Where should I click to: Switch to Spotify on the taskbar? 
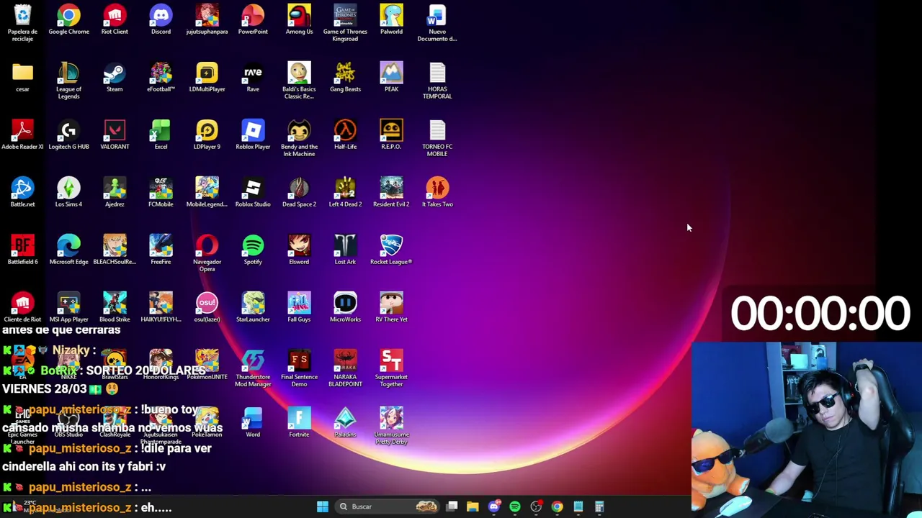point(514,506)
